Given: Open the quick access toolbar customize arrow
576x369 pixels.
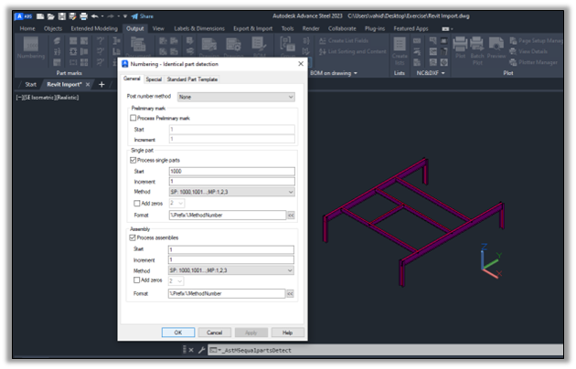Looking at the screenshot, I should click(125, 16).
